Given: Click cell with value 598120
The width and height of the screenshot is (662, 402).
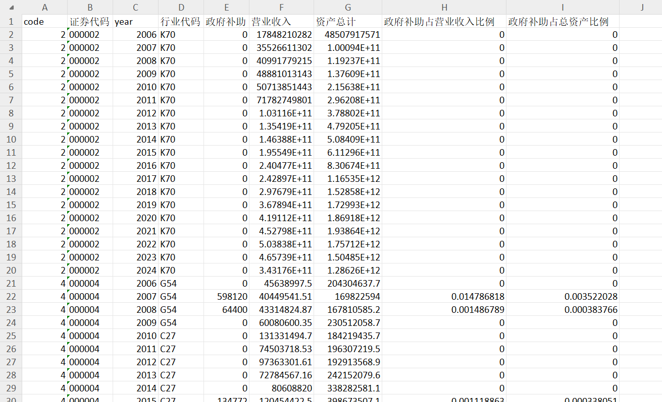Looking at the screenshot, I should [227, 297].
